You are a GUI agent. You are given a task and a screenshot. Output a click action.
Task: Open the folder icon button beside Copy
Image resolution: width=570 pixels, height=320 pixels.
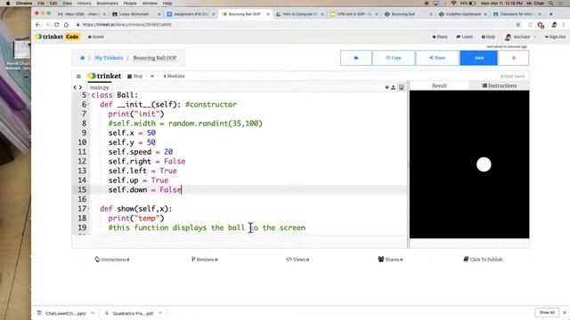(x=356, y=58)
